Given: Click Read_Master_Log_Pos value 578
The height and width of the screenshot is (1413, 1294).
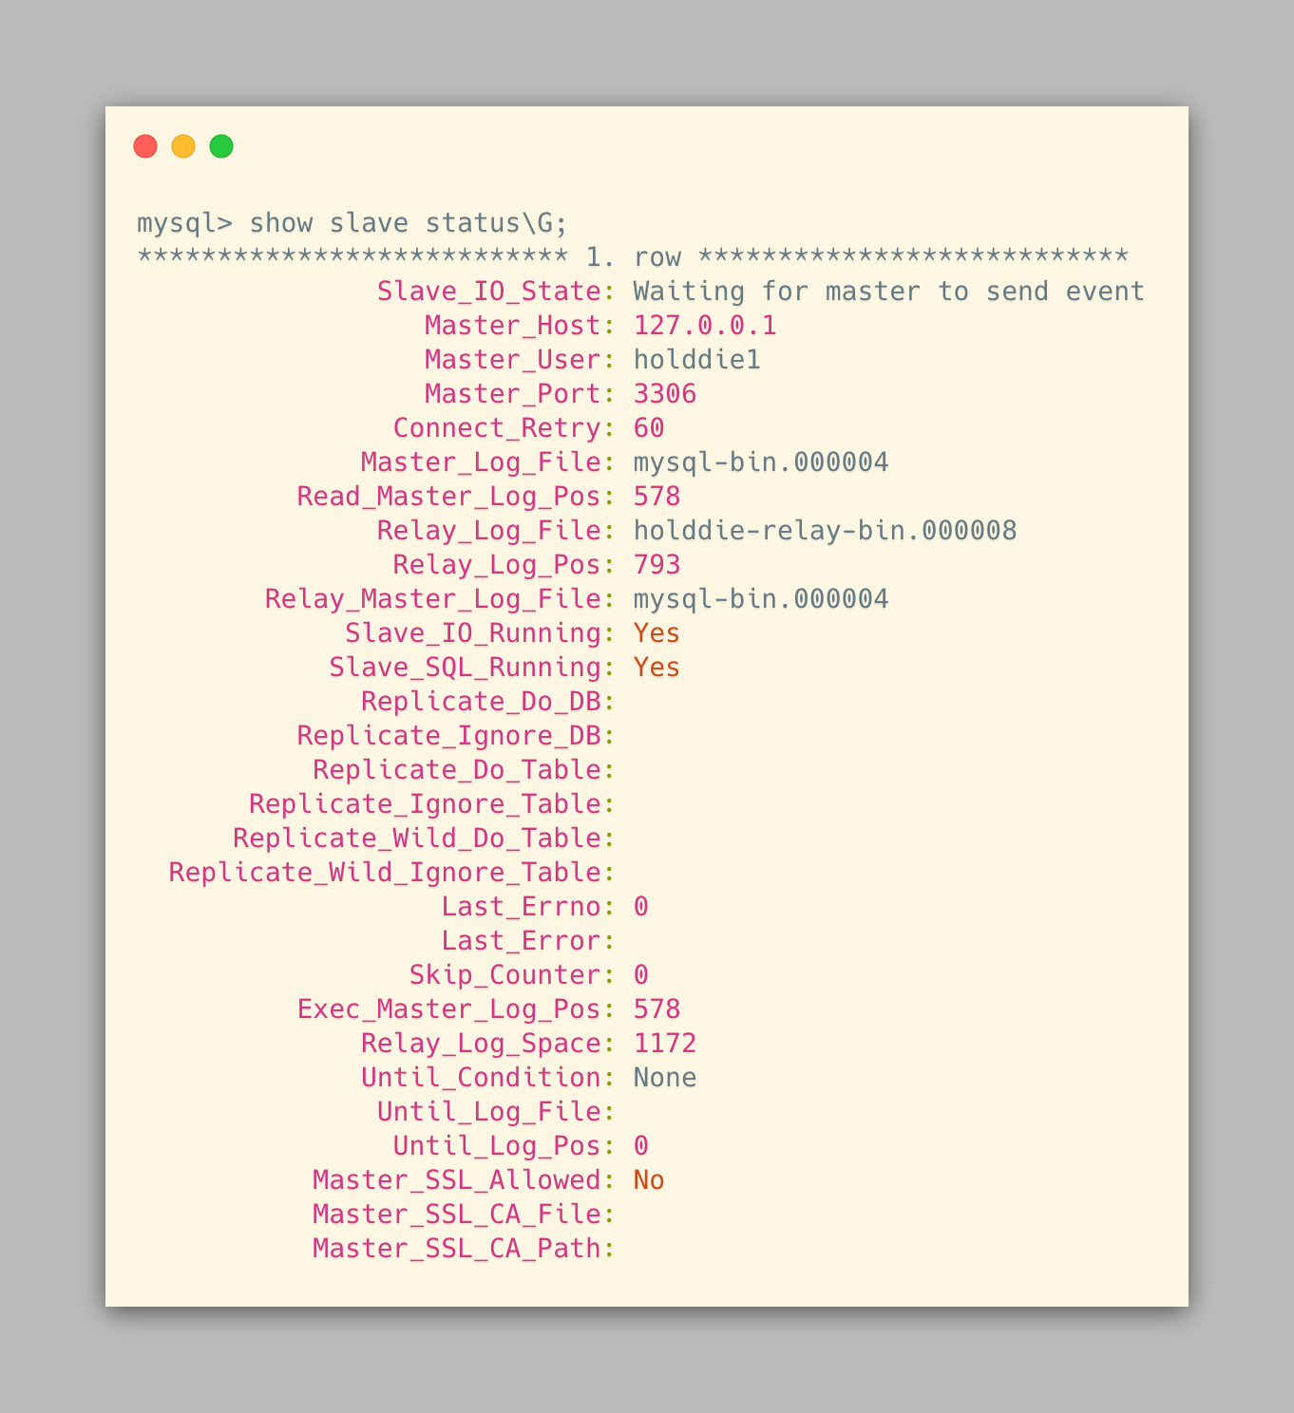Looking at the screenshot, I should pyautogui.click(x=657, y=497).
